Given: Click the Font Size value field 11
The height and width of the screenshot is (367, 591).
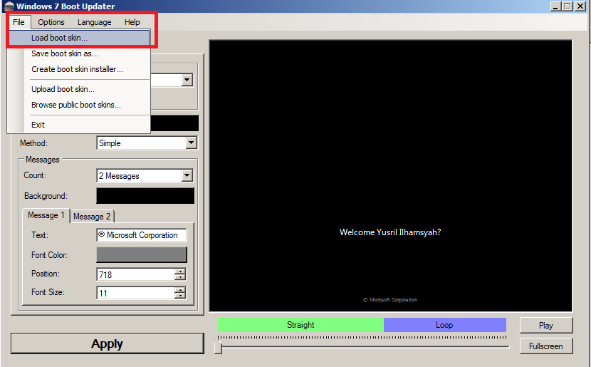Looking at the screenshot, I should pos(136,293).
